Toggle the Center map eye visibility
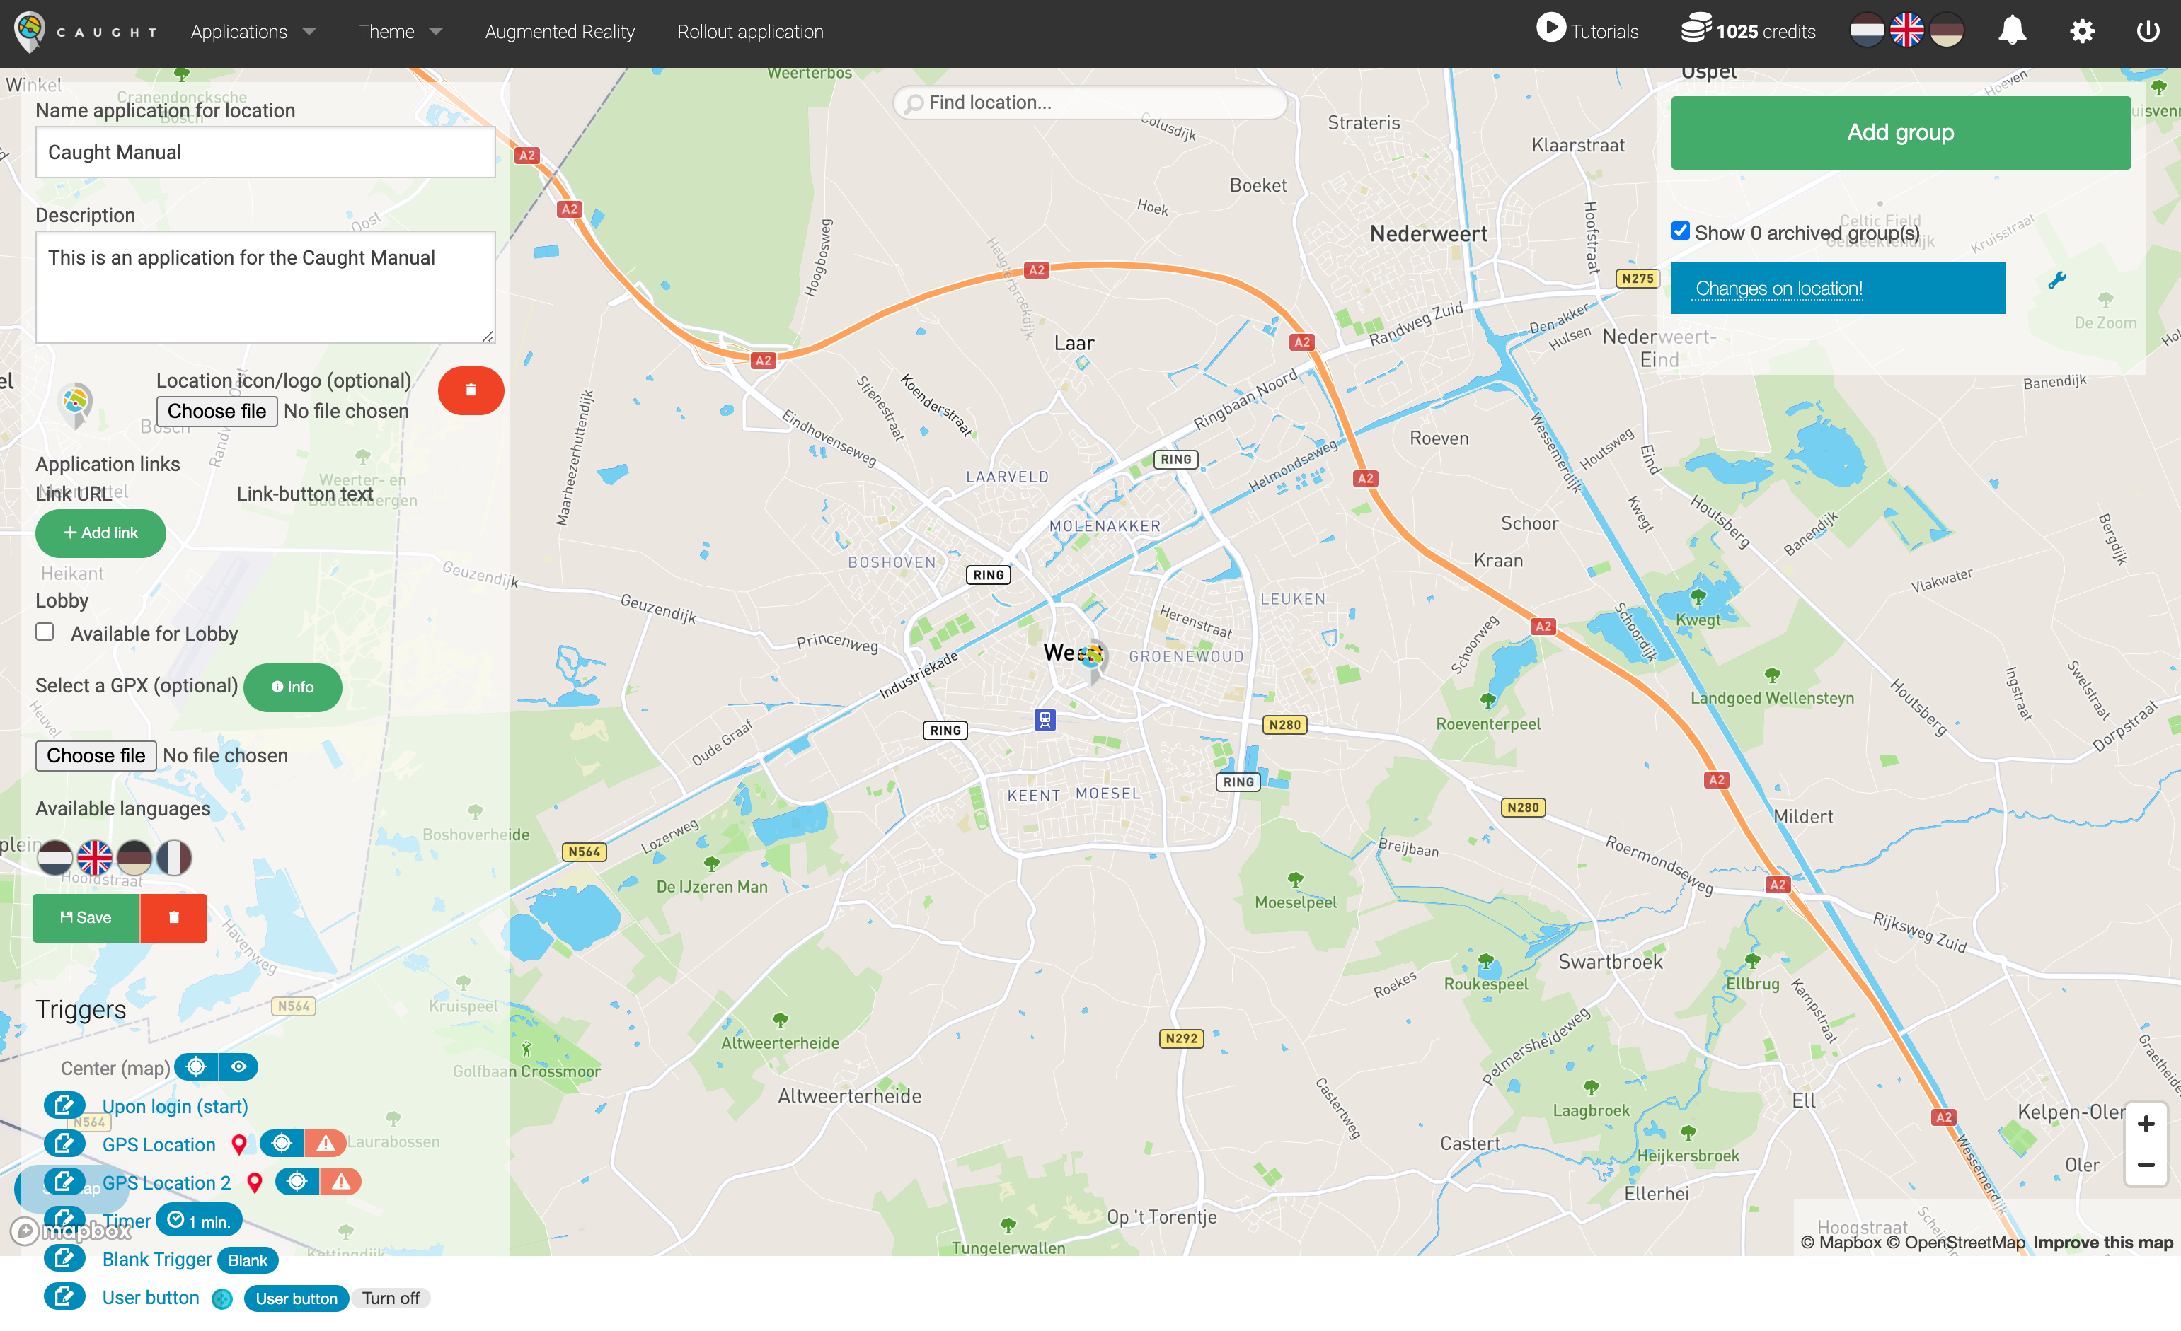 pyautogui.click(x=239, y=1066)
